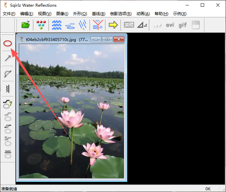Click the third grayed ellipse dotted curve icon
Screen dimensions: 226x192
pyautogui.click(x=8, y=129)
